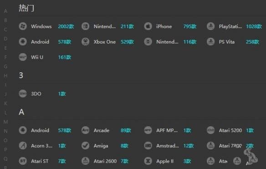Click the Acorn 3 platform icon

pyautogui.click(x=23, y=146)
